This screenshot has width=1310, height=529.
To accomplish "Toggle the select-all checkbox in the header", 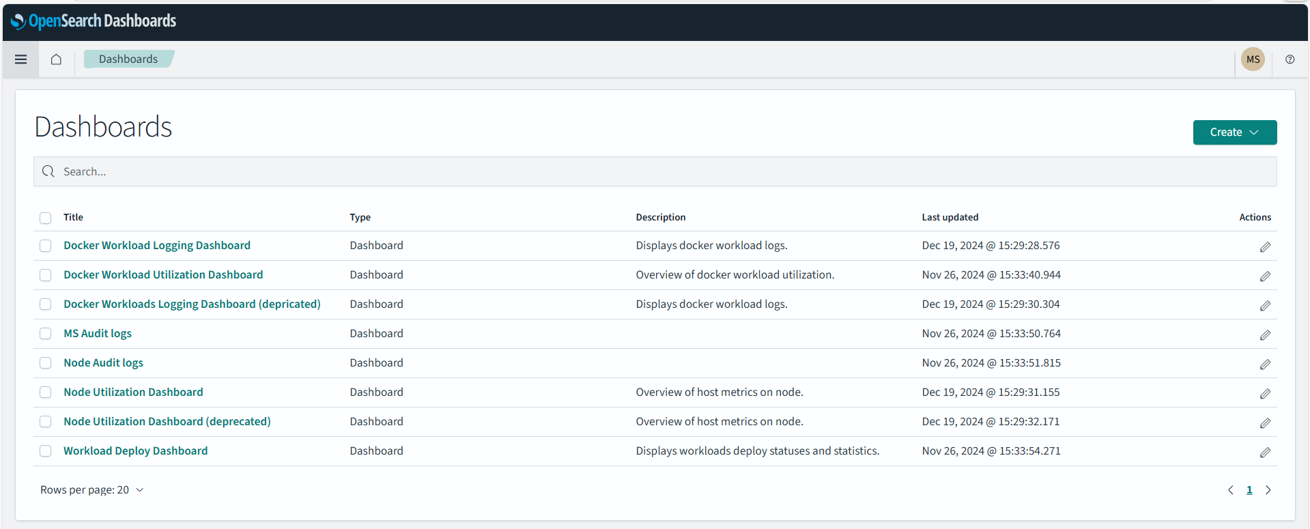I will [x=46, y=218].
